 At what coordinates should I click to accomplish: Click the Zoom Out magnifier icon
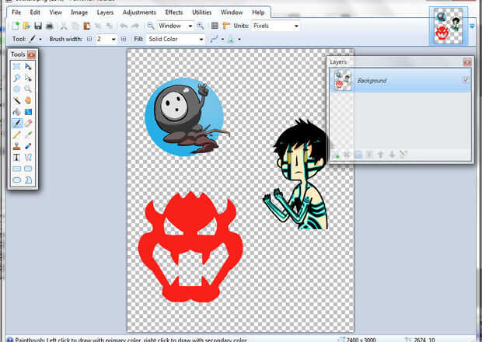click(x=151, y=26)
